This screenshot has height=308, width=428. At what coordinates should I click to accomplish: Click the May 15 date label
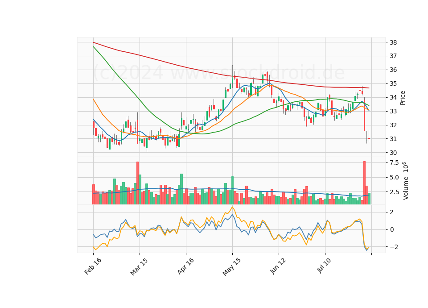click(x=232, y=267)
